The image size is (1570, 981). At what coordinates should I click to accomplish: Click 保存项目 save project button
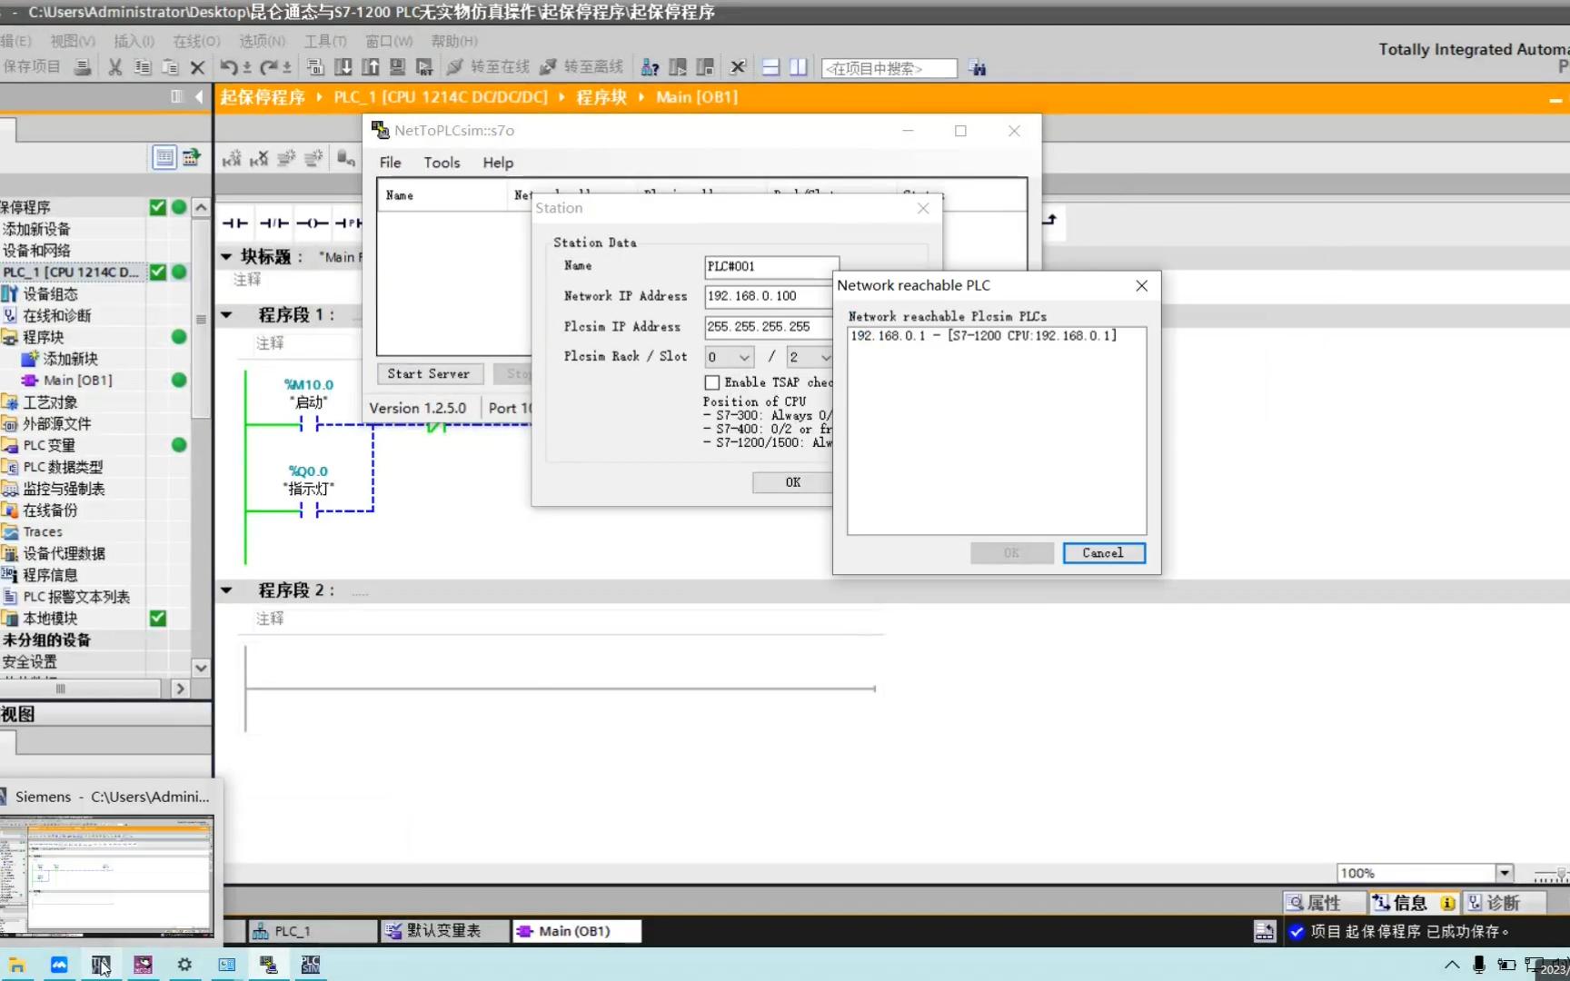click(x=32, y=67)
